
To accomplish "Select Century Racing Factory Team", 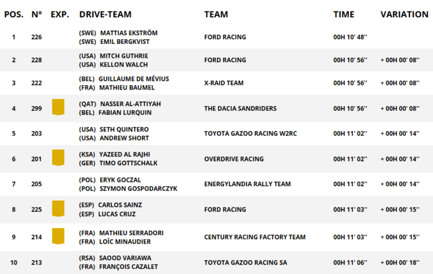I will click(x=255, y=237).
